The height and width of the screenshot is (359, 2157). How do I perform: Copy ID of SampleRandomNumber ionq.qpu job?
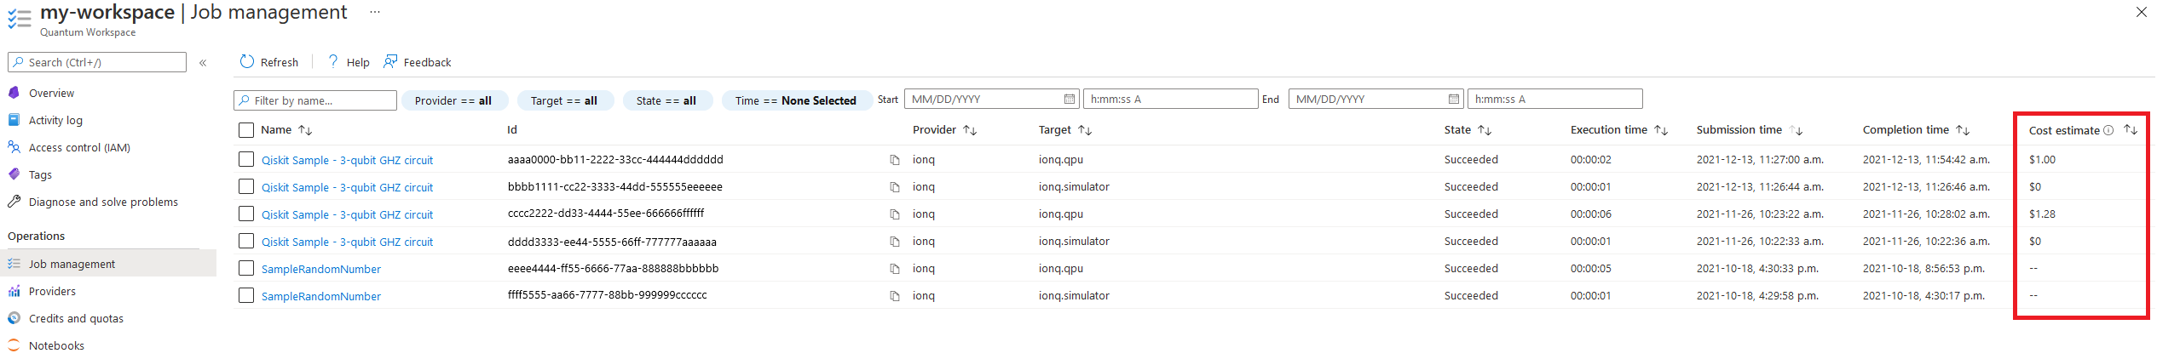tap(895, 269)
